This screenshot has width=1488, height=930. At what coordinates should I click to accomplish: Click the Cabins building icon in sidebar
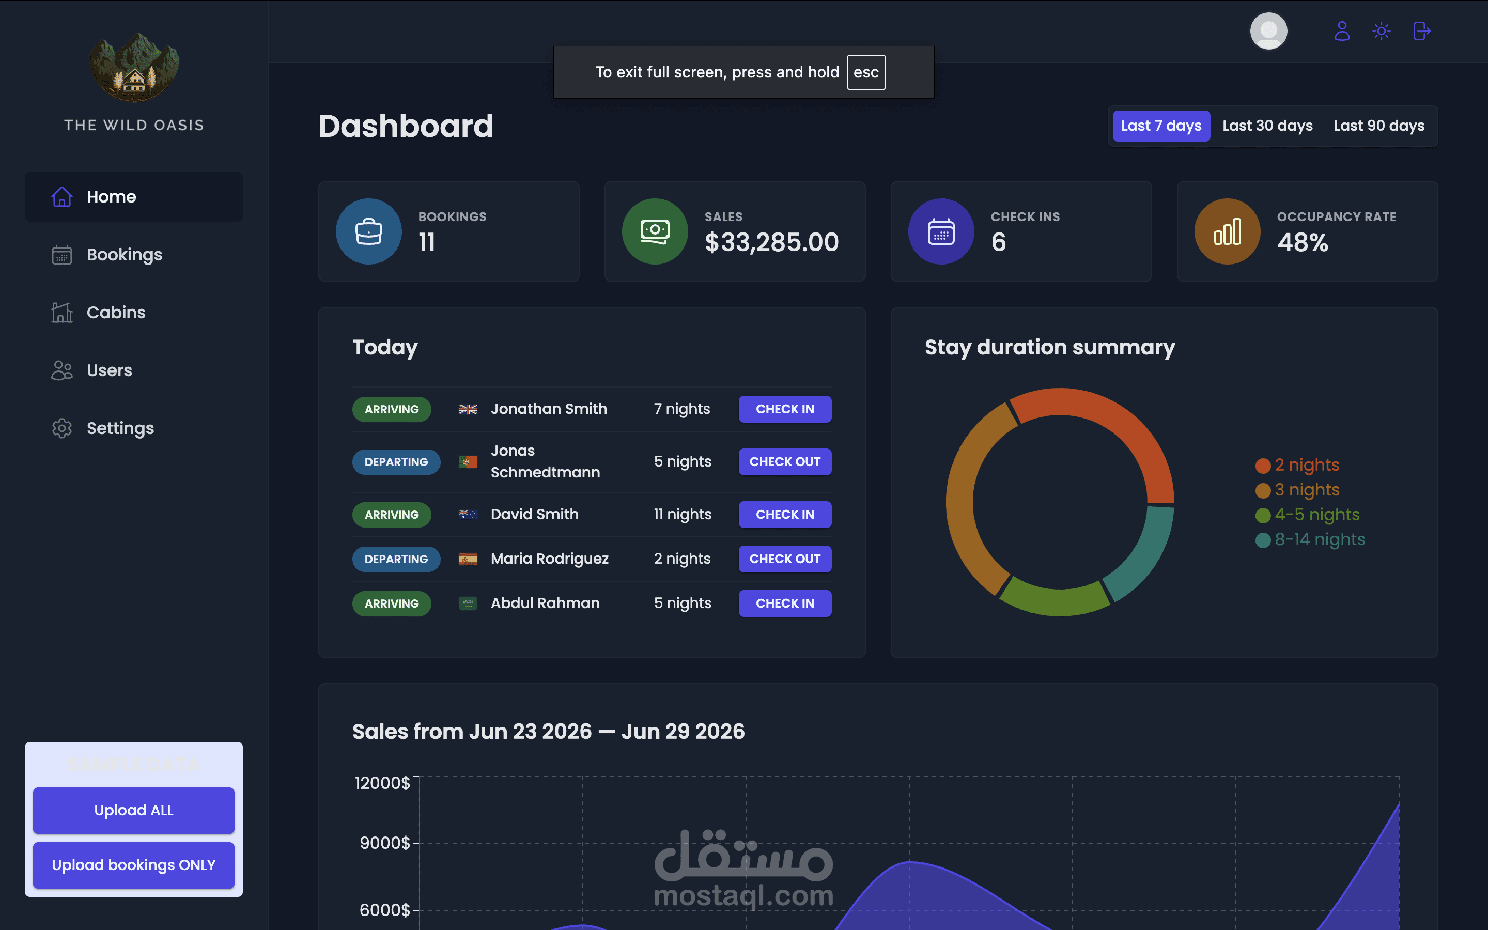pyautogui.click(x=61, y=313)
